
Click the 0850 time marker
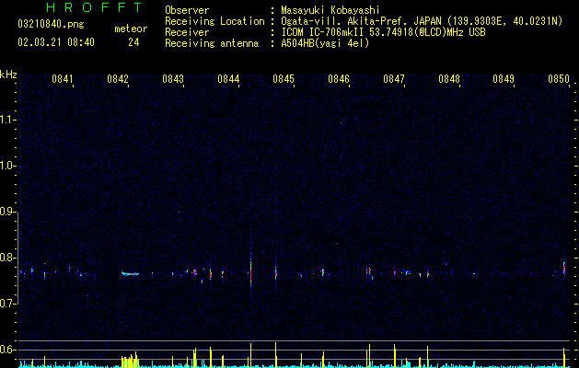click(x=559, y=78)
